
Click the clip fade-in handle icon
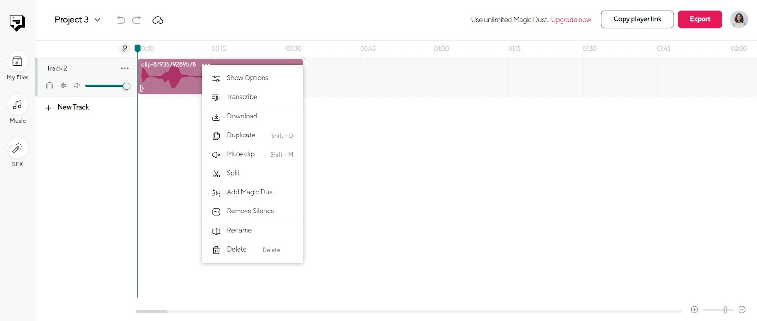pyautogui.click(x=141, y=88)
